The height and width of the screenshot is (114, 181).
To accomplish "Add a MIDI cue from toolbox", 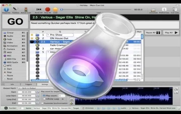I will coord(14,52).
